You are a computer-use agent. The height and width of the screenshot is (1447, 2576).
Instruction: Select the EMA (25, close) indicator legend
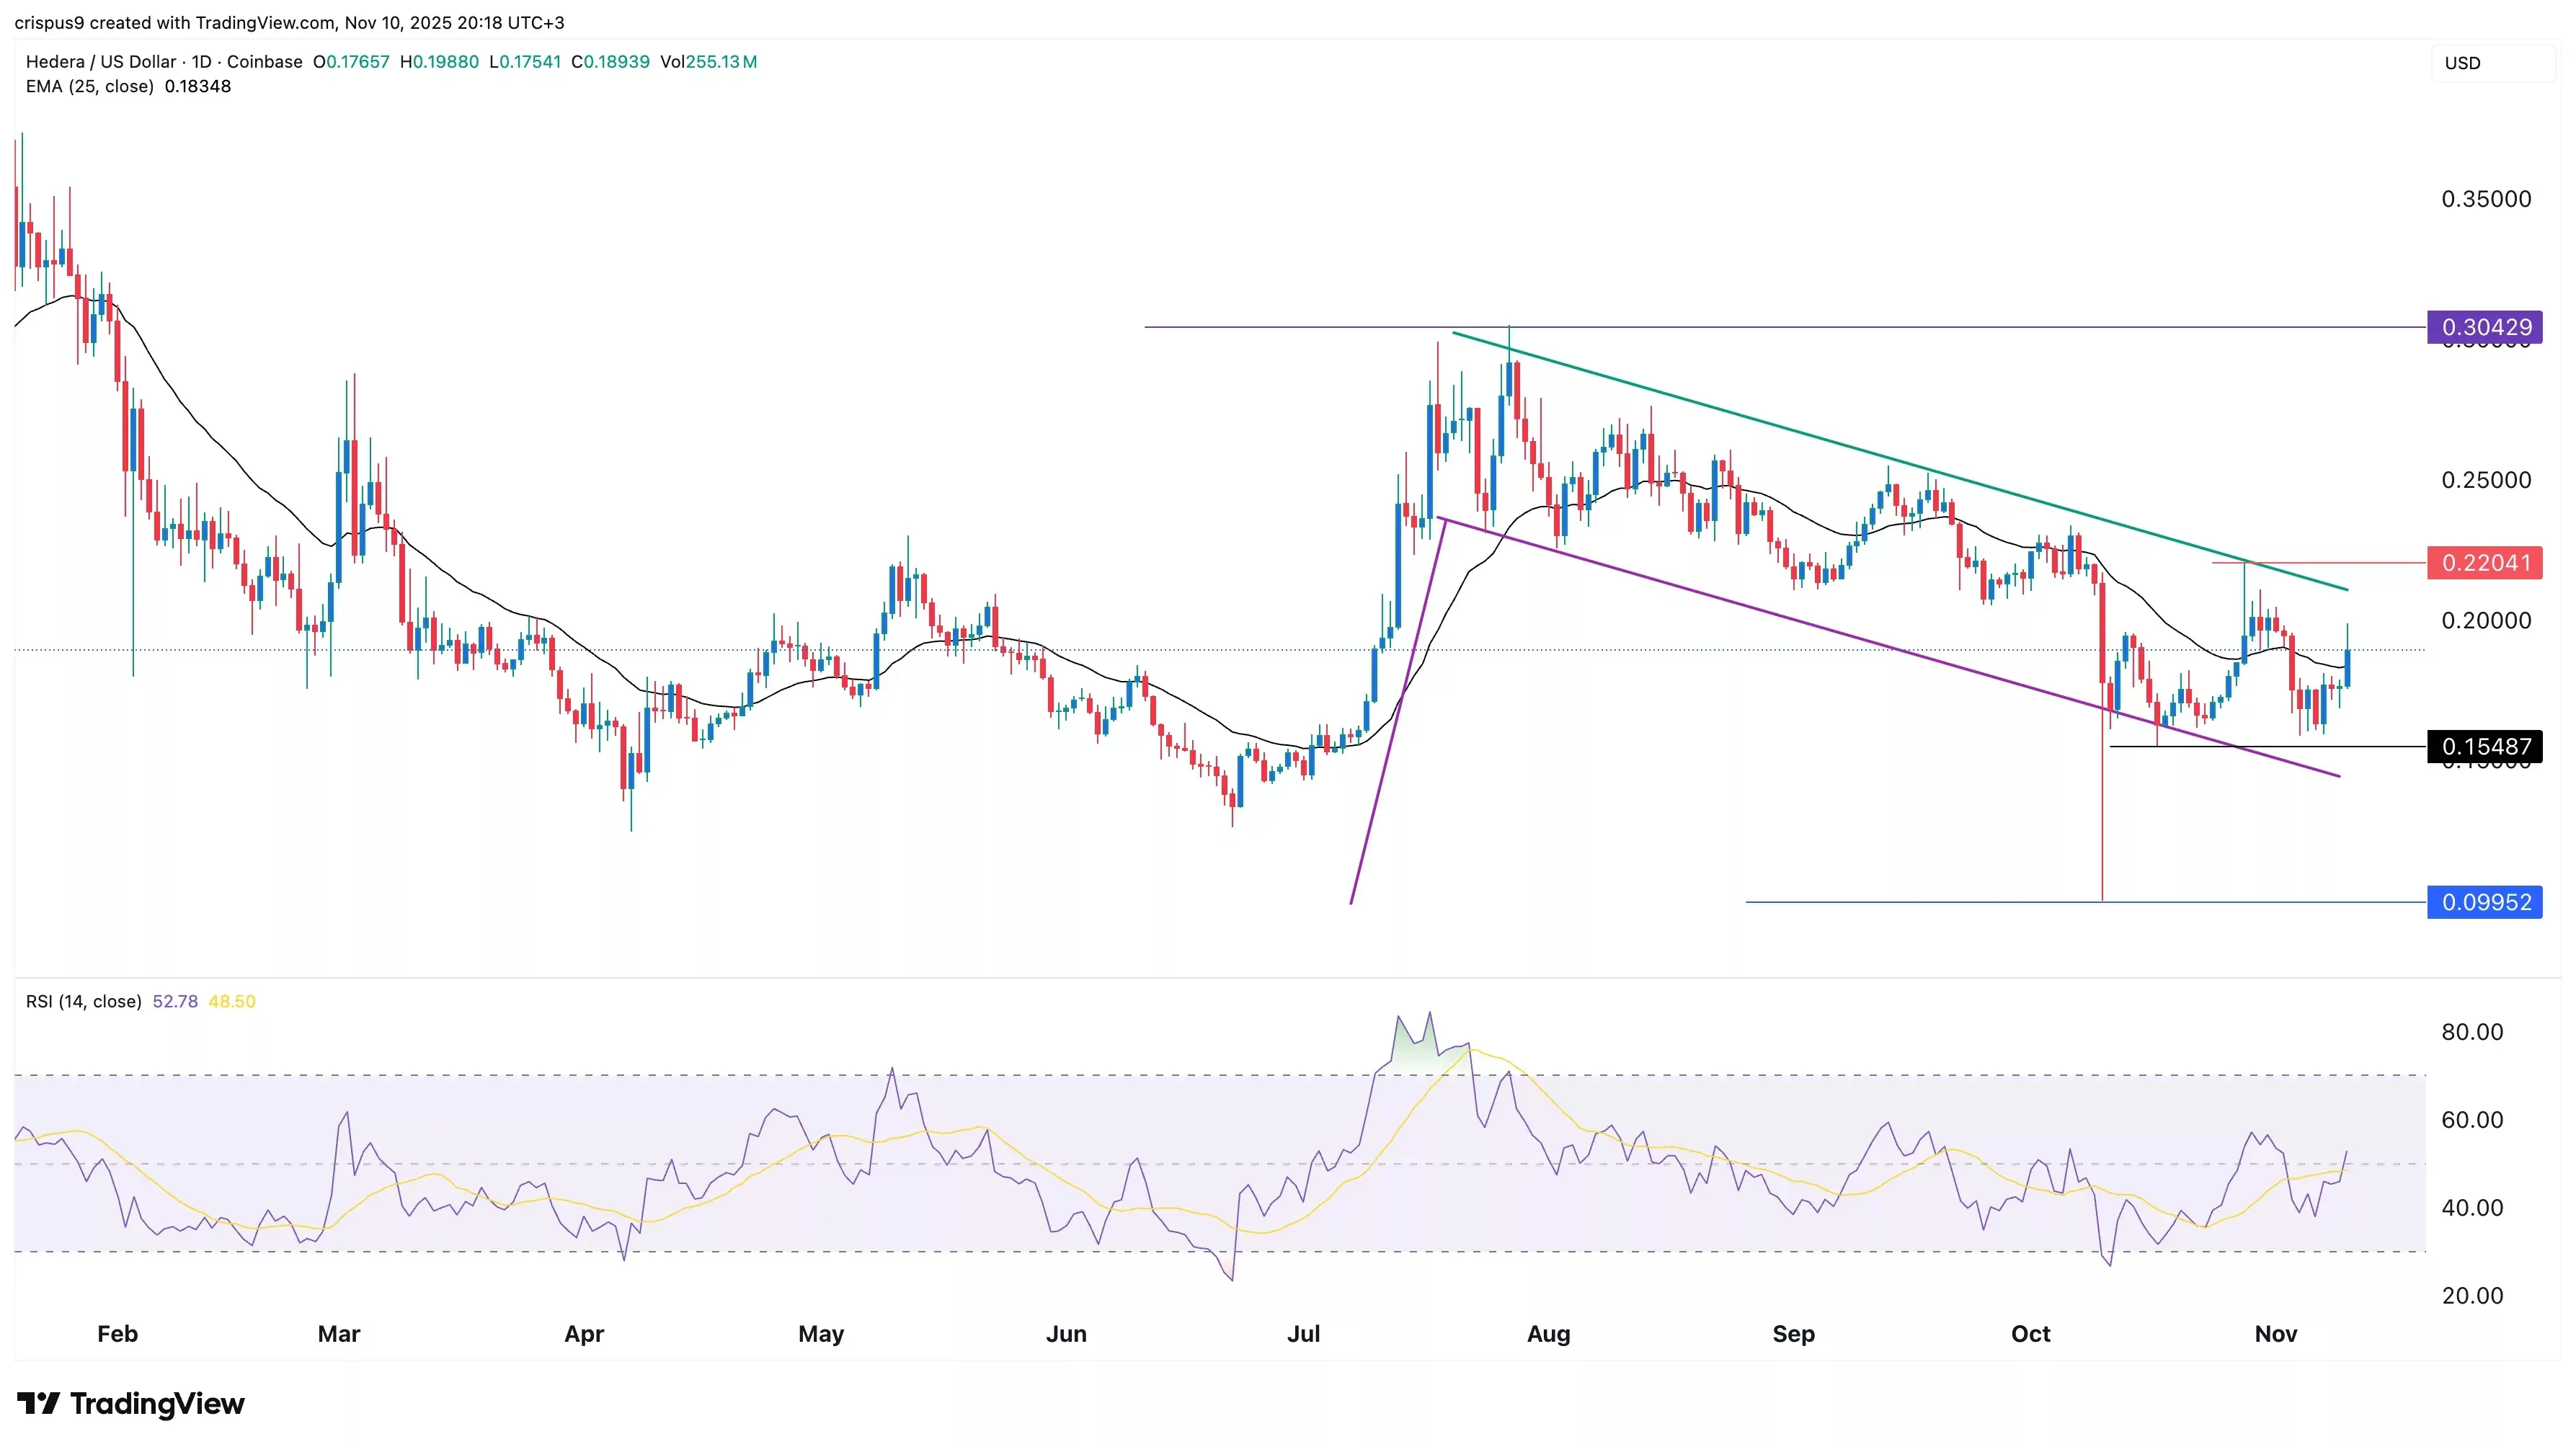(90, 86)
